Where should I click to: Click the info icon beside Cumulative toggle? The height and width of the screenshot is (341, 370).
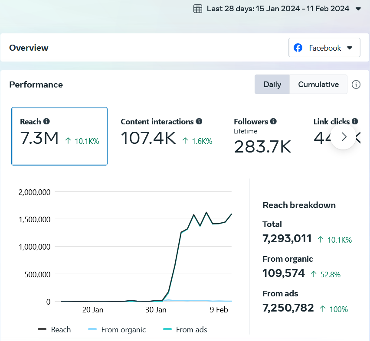[356, 84]
